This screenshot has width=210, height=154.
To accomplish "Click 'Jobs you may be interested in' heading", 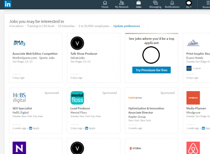I will coord(36,21).
